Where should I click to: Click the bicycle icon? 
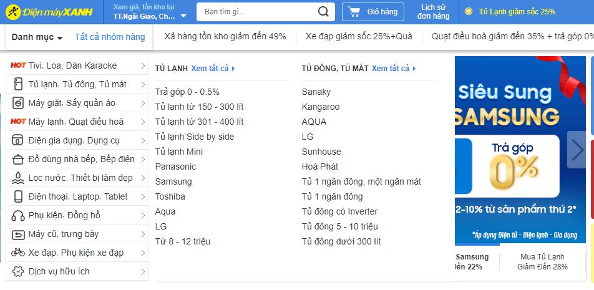tap(18, 253)
